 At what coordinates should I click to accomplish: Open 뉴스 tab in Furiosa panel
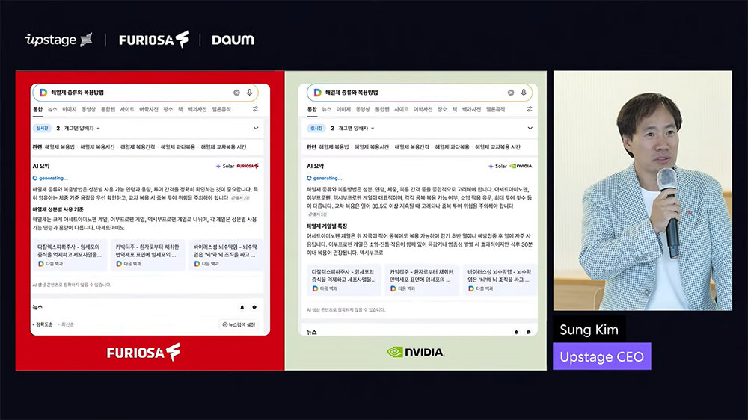pyautogui.click(x=52, y=110)
